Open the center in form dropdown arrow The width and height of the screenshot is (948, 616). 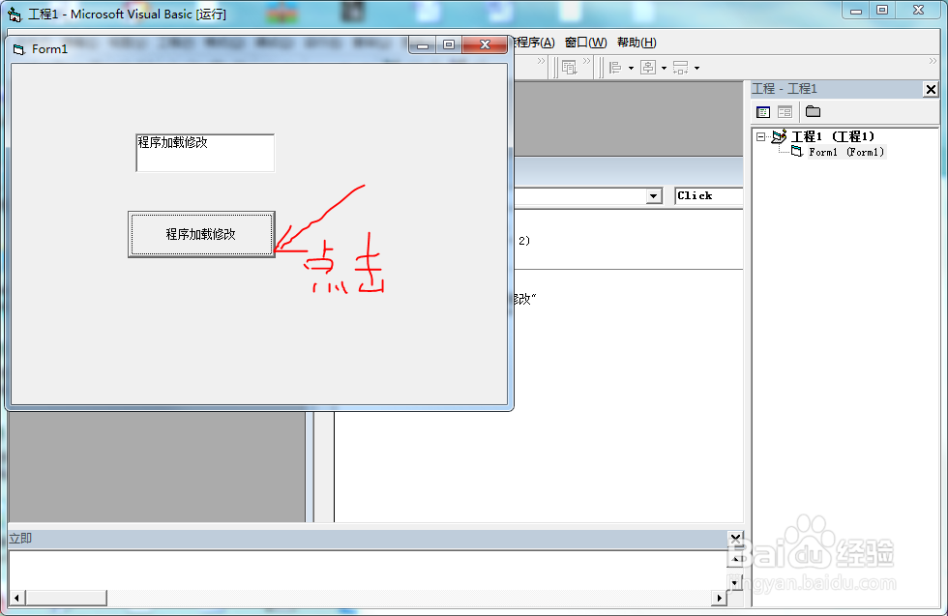point(664,68)
